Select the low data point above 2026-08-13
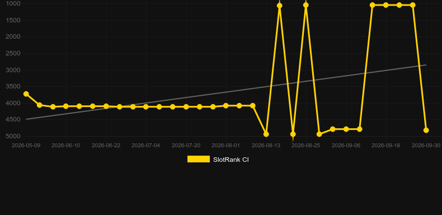Screen dimensions: 442x215 click(x=266, y=134)
